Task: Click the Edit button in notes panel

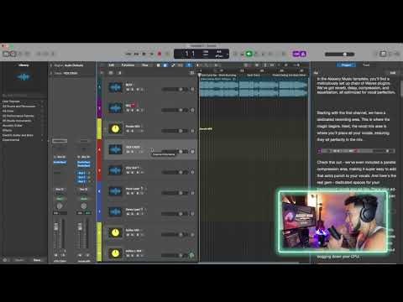Action: click(x=393, y=73)
